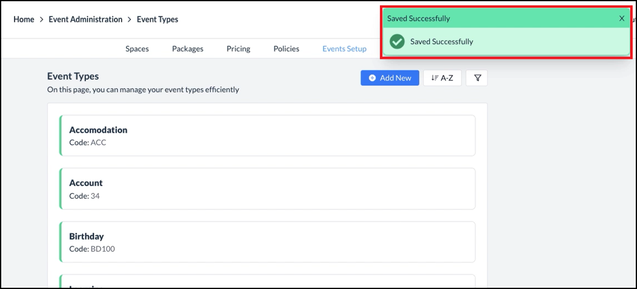Dismiss the Saved Successfully notification
Screen dimensions: 637x289
pyautogui.click(x=621, y=19)
